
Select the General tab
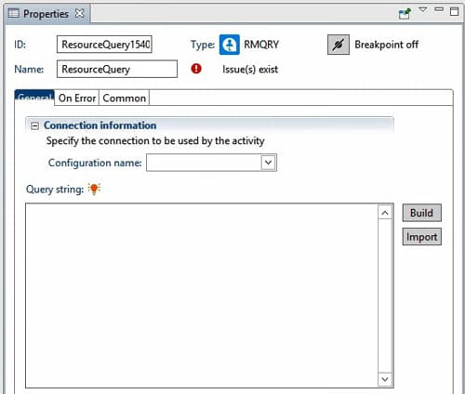pos(34,98)
